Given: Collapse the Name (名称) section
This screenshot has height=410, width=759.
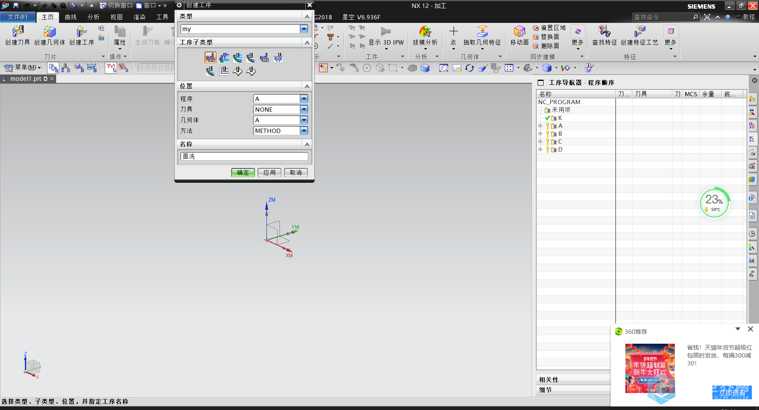Looking at the screenshot, I should pos(307,144).
